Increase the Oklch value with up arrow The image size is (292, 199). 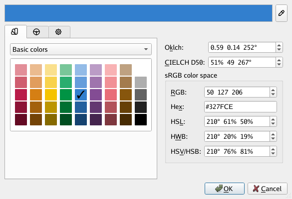pyautogui.click(x=279, y=45)
